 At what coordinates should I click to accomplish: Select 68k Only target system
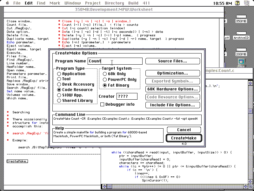pos(105,74)
